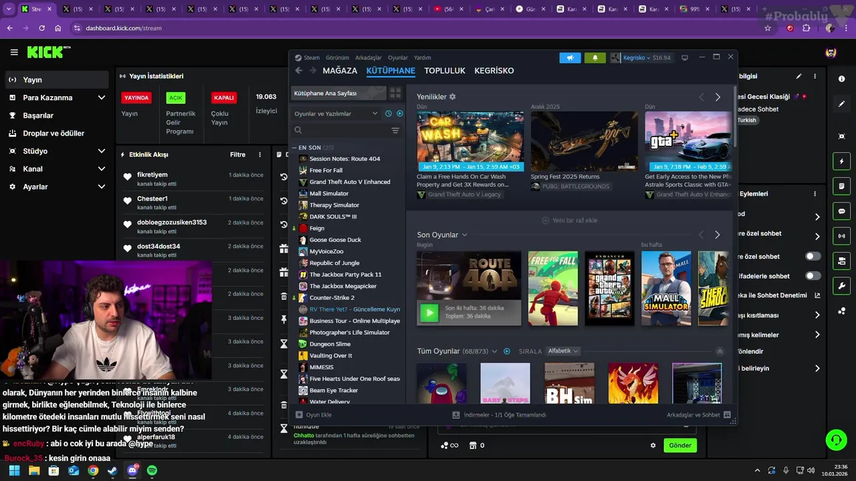
Task: Toggle the ifadelerle sohbet switch
Action: (813, 276)
